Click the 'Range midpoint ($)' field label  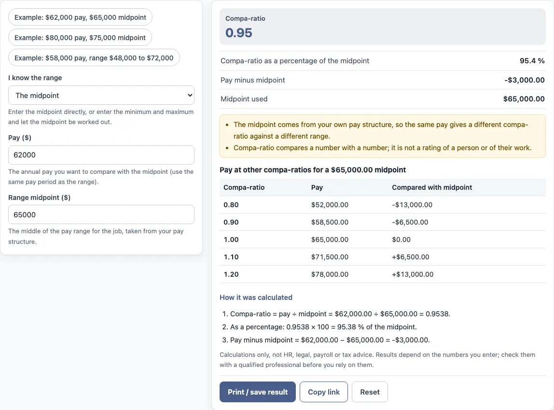tap(39, 198)
